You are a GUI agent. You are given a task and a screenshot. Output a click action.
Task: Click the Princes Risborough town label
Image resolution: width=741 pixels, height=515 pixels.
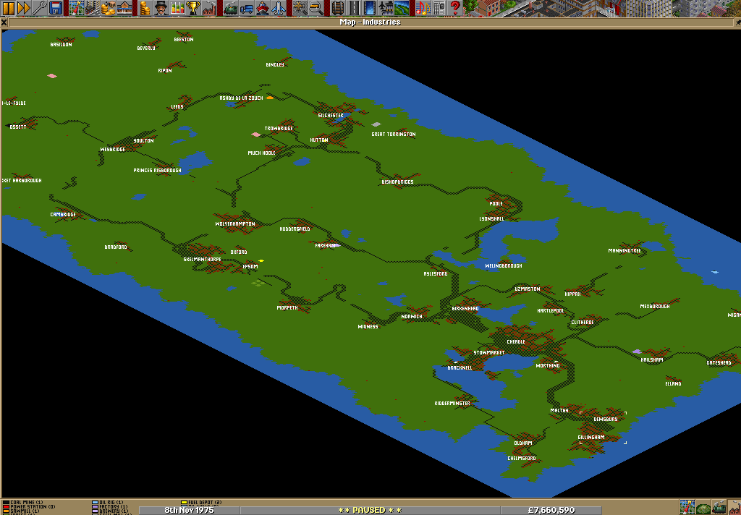click(157, 170)
